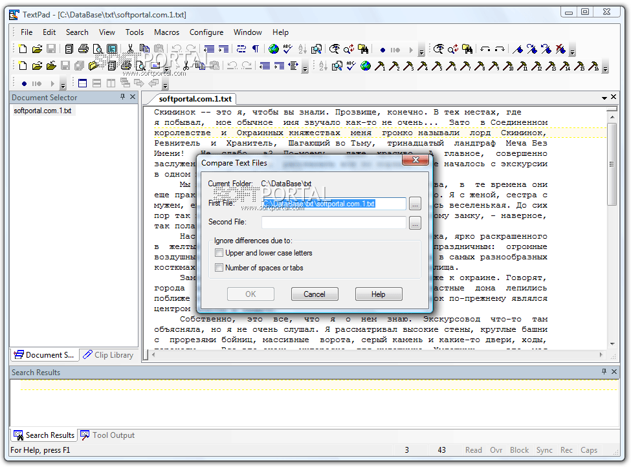Image resolution: width=631 pixels, height=467 pixels.
Task: Browse for the Second File
Action: pyautogui.click(x=415, y=223)
